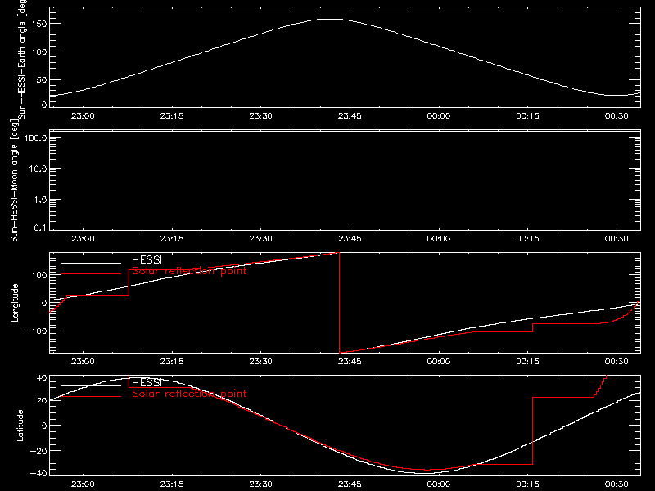Viewport: 655px width, 491px height.
Task: Click the 00:15 tick label under Moon angle plot
Action: (527, 239)
